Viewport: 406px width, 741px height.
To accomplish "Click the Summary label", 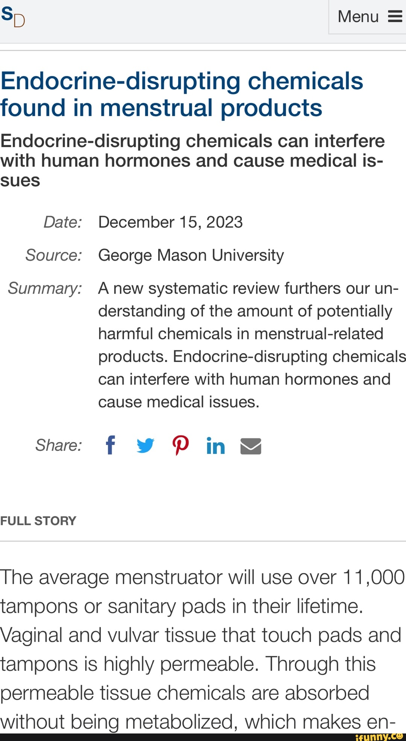I will [x=45, y=288].
